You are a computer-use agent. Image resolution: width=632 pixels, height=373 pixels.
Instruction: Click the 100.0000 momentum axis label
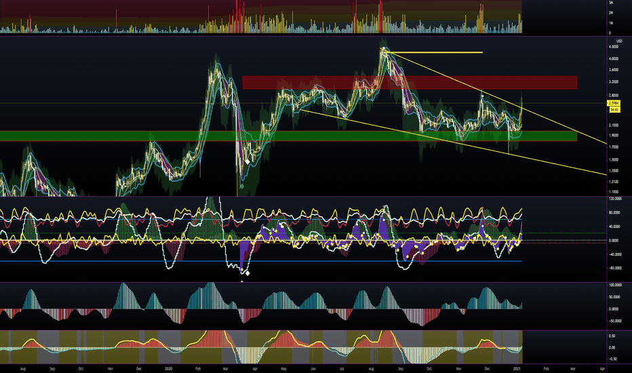[614, 285]
